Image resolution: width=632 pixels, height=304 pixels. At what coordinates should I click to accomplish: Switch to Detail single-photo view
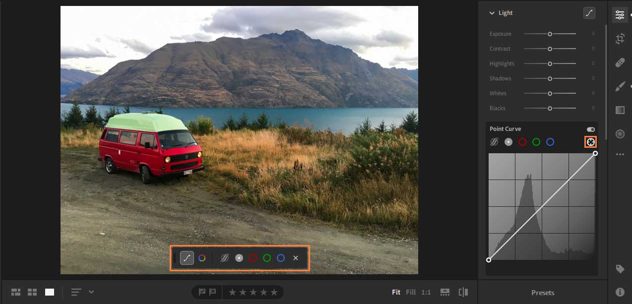[x=50, y=292]
